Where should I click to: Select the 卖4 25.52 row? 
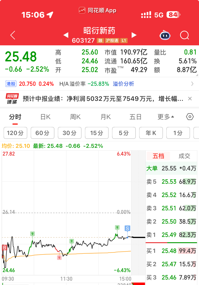pyautogui.click(x=171, y=195)
